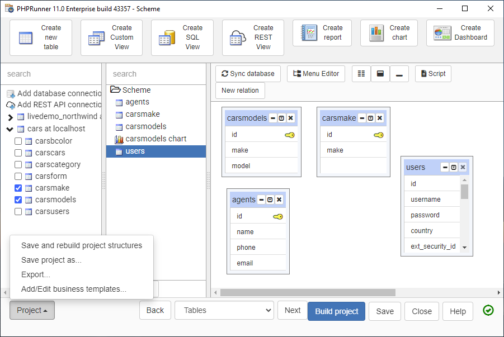Tick the carsusers table checkbox
Image resolution: width=504 pixels, height=337 pixels.
point(18,211)
